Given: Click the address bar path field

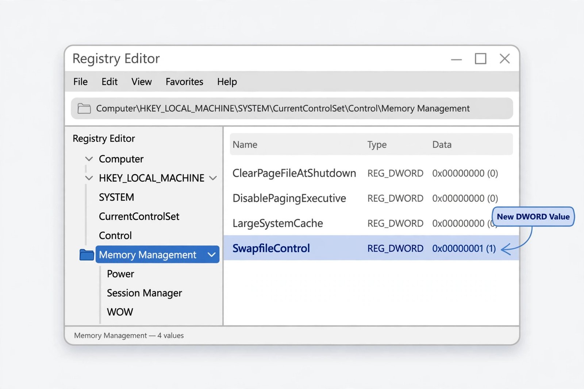Looking at the screenshot, I should [x=292, y=108].
